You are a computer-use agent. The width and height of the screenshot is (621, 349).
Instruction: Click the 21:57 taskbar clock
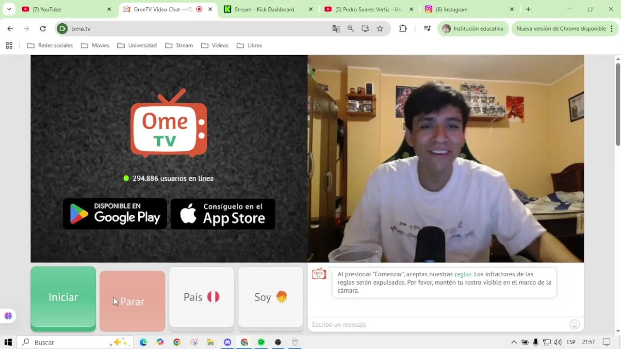(x=588, y=342)
